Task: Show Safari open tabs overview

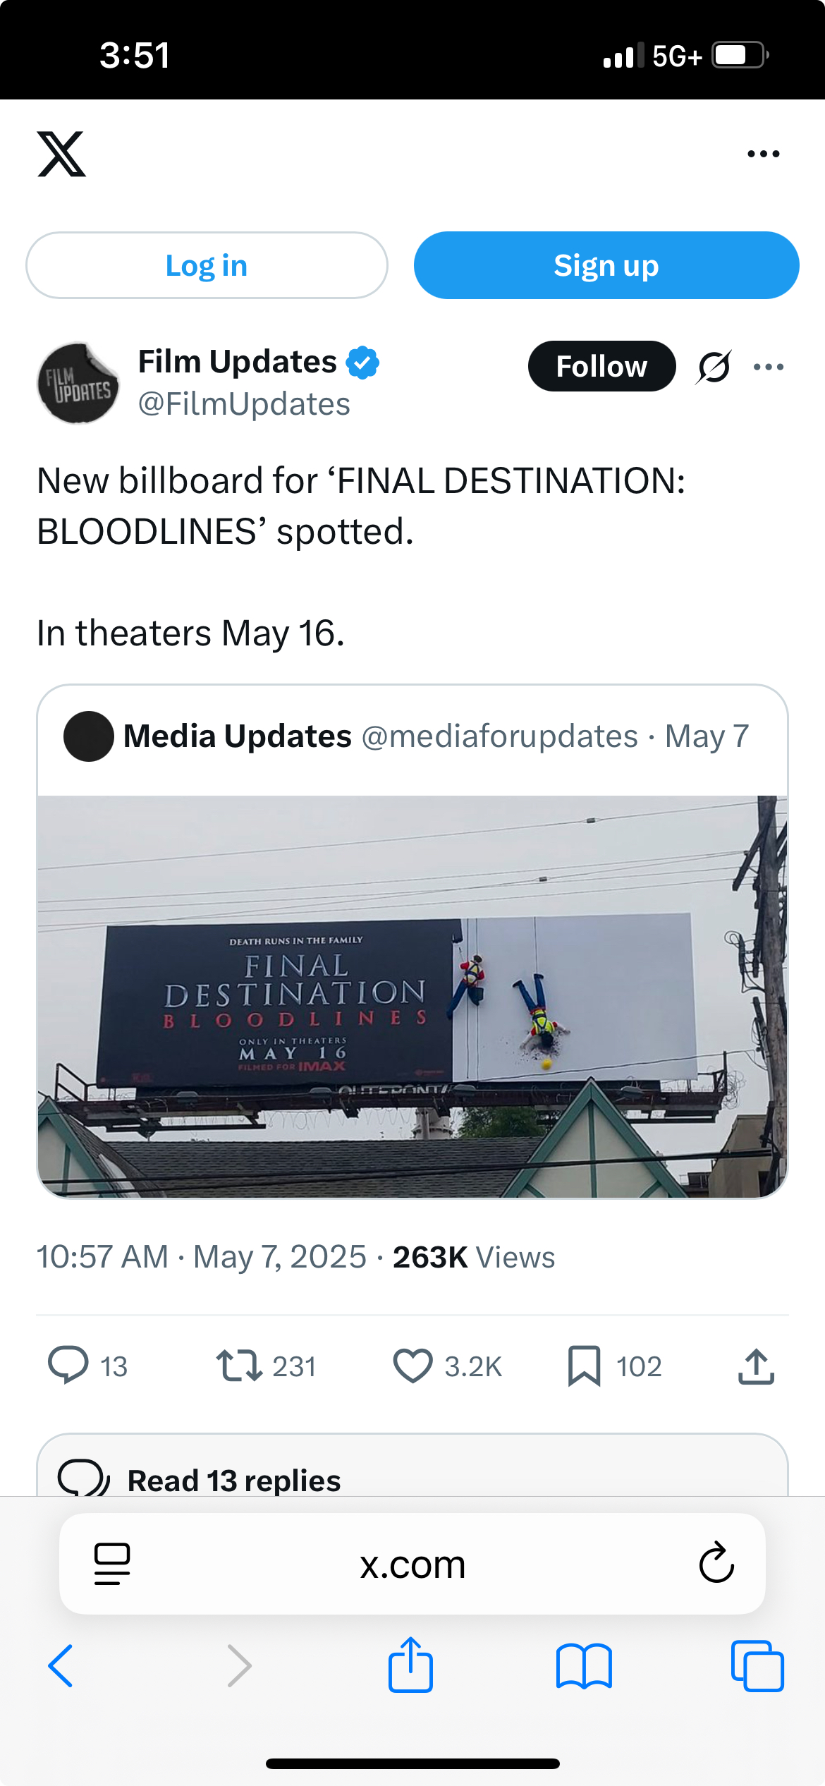Action: (757, 1666)
